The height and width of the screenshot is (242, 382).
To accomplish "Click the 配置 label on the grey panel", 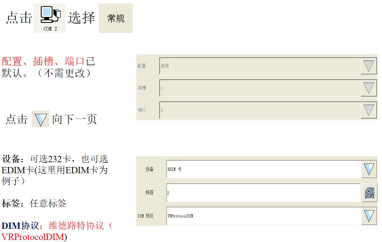I will [x=142, y=66].
